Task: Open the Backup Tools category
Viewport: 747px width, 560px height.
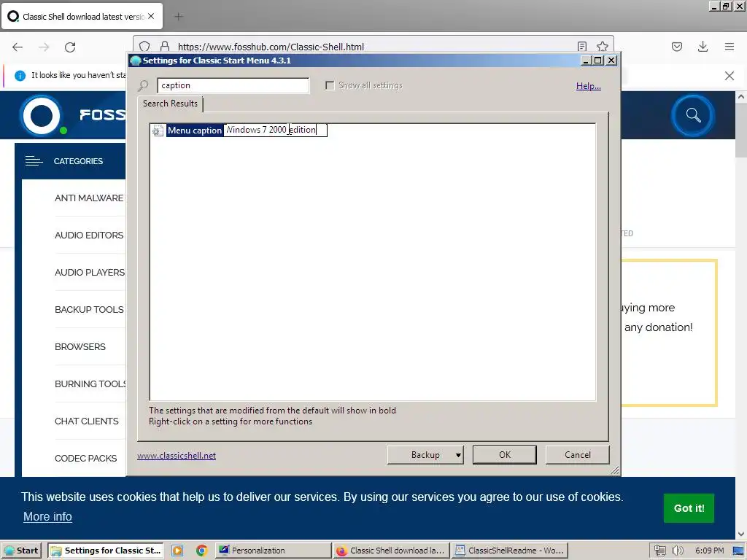Action: click(89, 309)
